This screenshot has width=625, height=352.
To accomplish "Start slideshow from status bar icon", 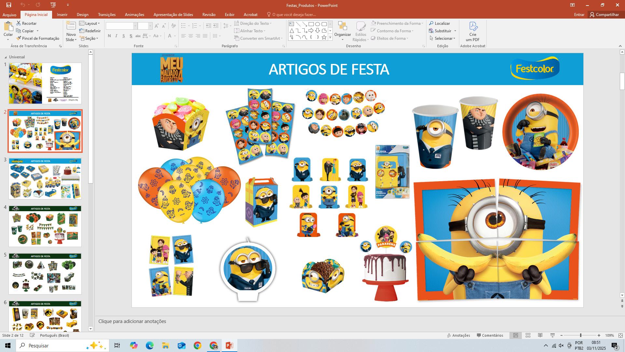I will [x=552, y=335].
